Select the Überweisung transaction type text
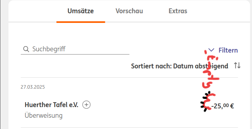This screenshot has height=129, width=252. (44, 115)
